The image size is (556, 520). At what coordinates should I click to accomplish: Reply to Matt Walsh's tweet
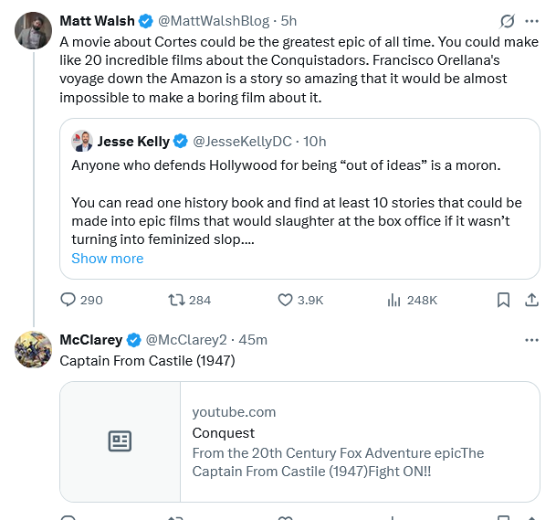pyautogui.click(x=69, y=300)
